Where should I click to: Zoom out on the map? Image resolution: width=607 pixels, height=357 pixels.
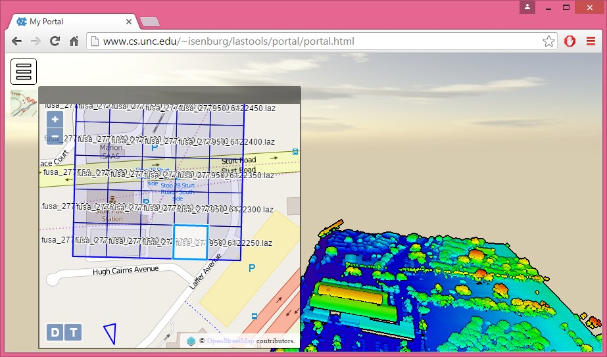pyautogui.click(x=55, y=137)
